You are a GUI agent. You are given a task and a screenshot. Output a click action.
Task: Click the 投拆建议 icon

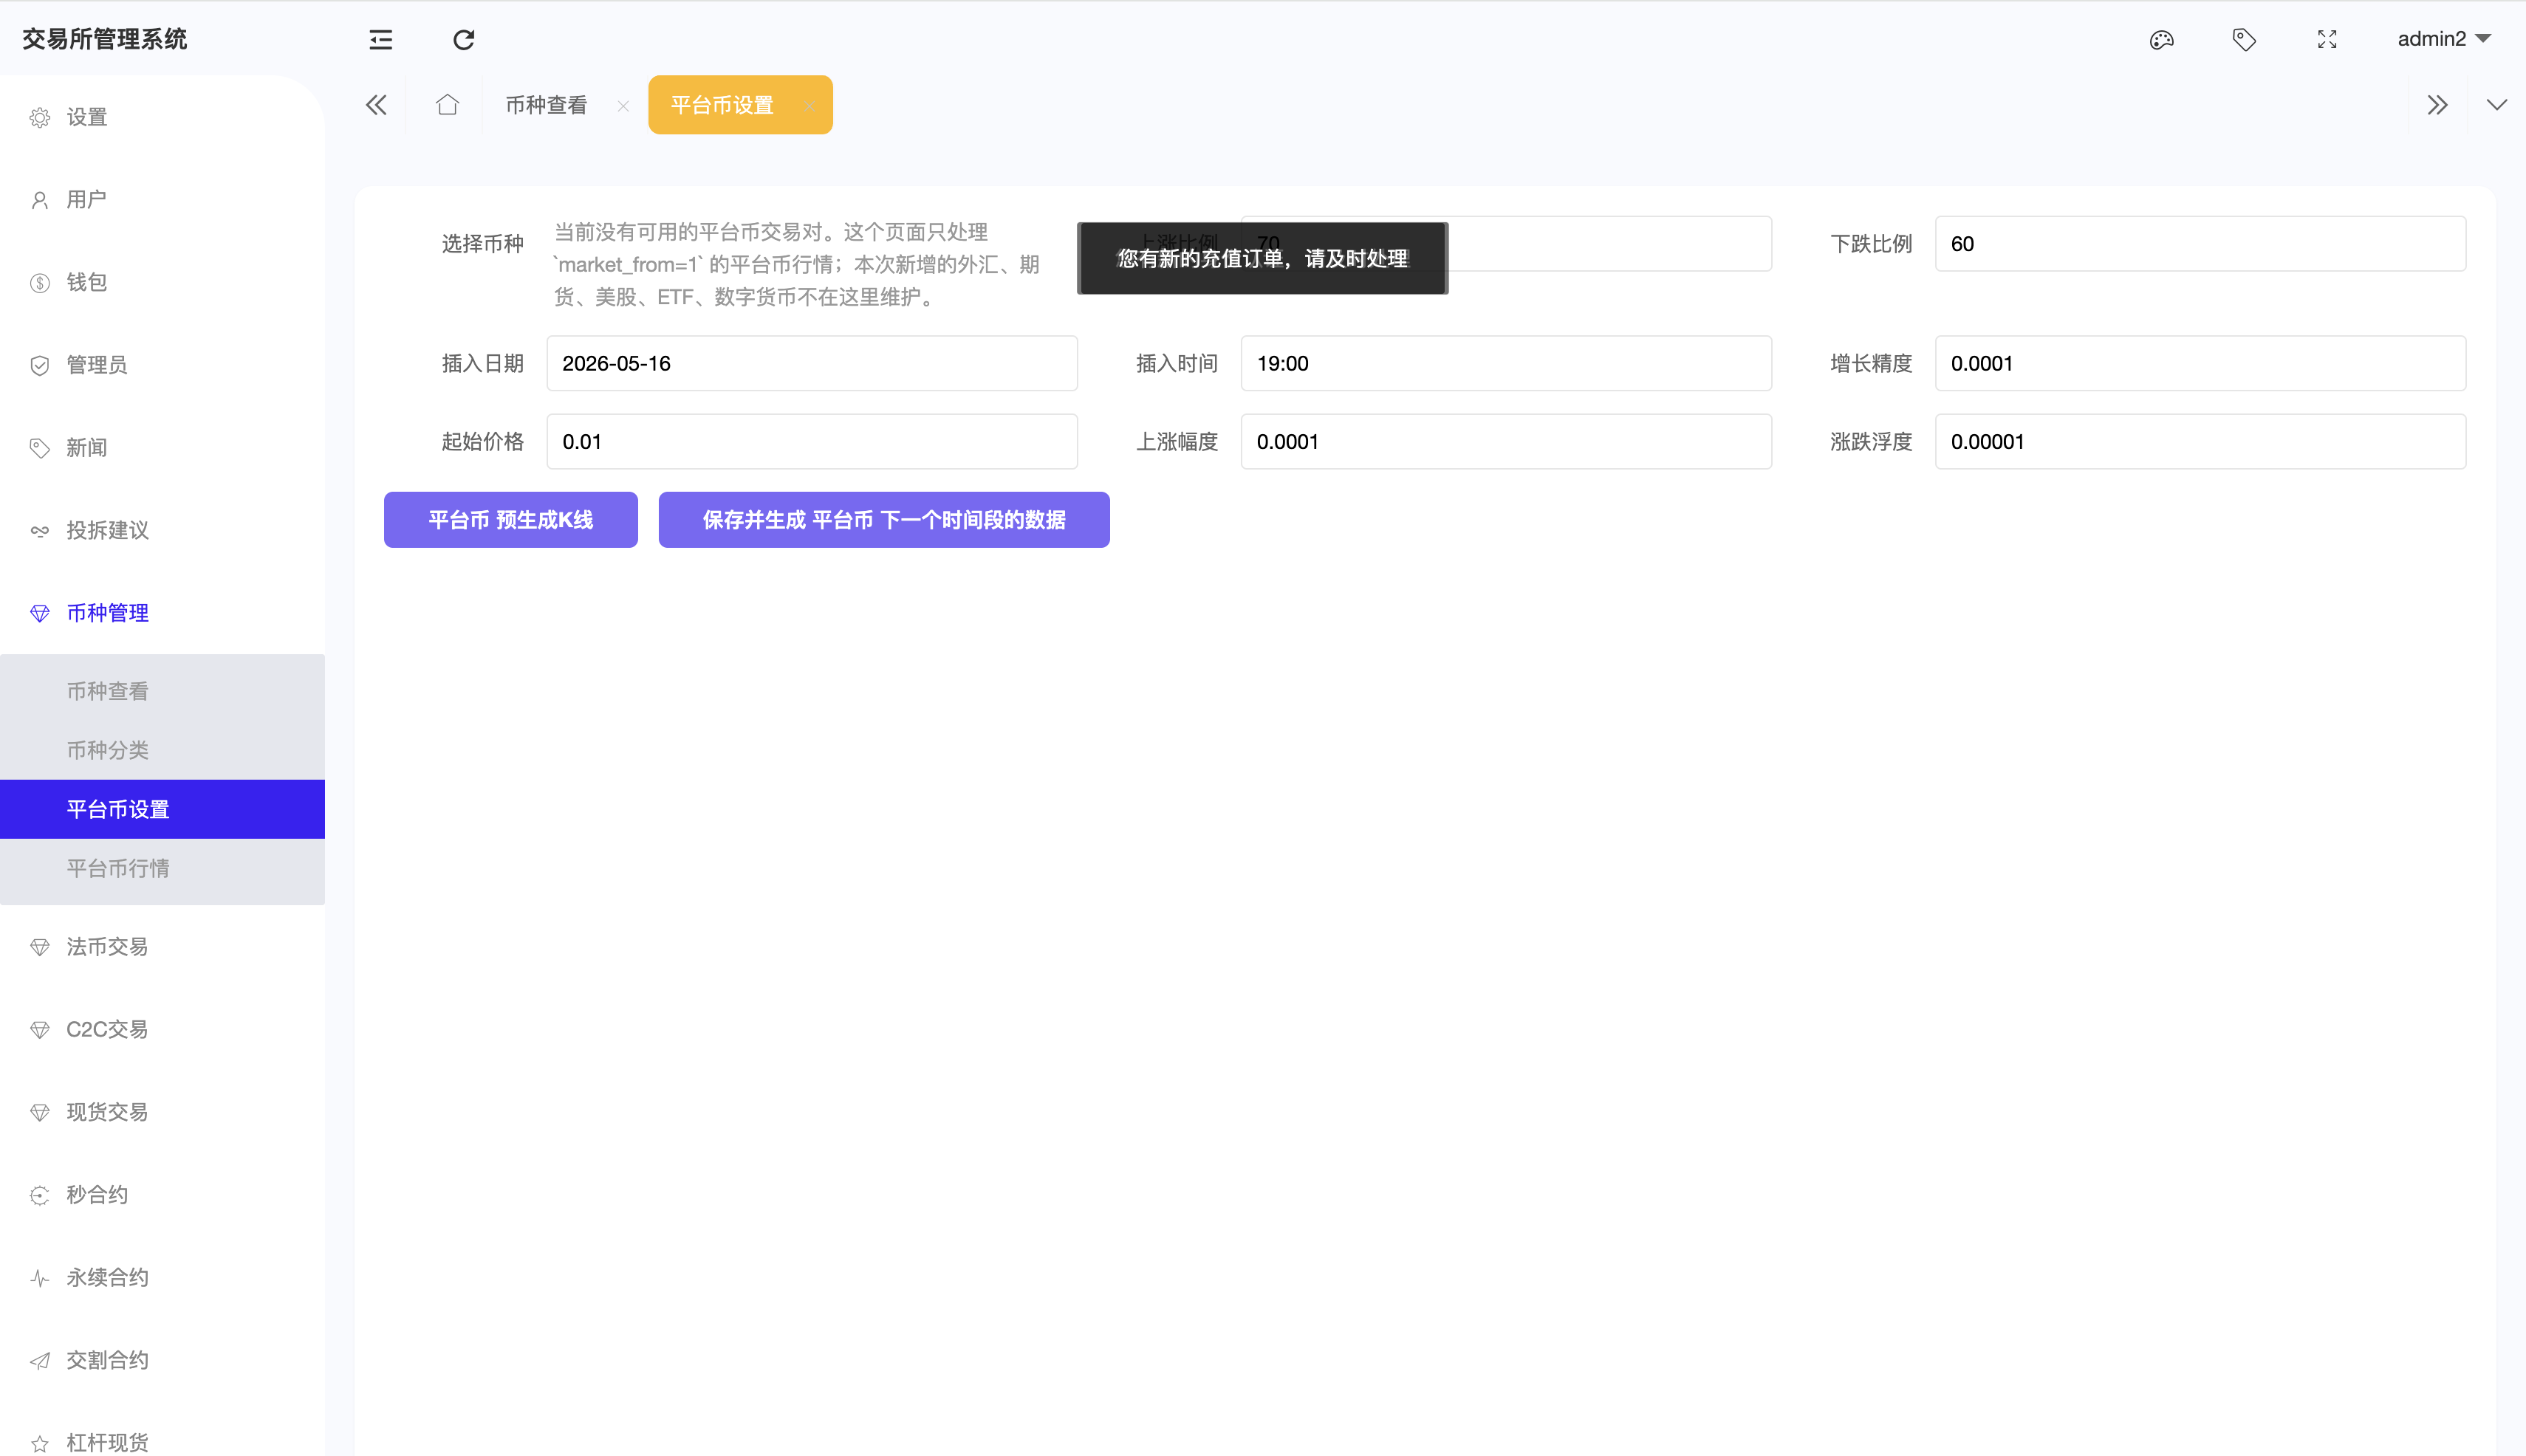coord(40,531)
